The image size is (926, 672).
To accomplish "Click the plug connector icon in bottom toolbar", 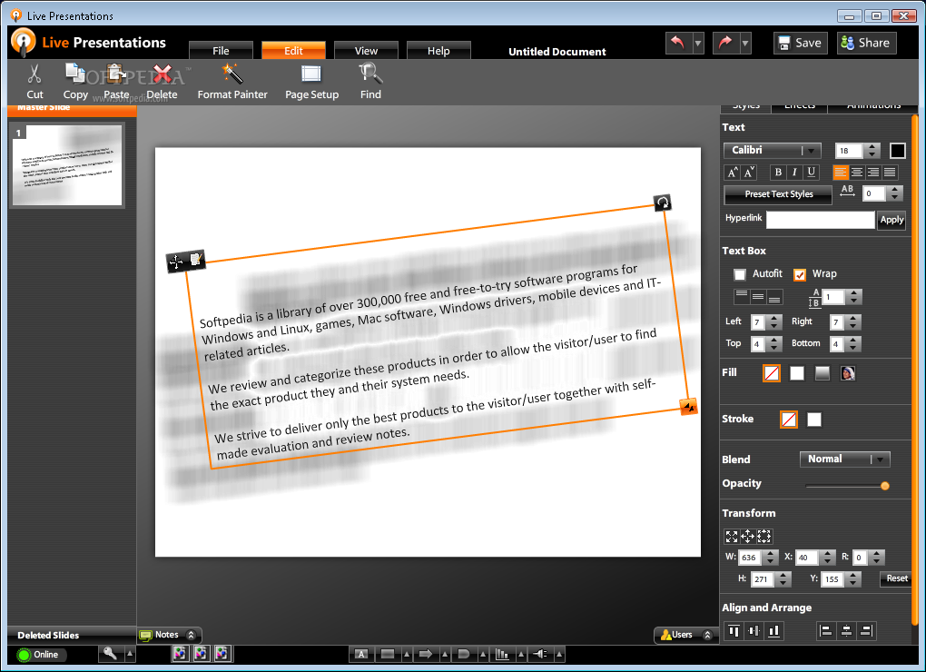I will (540, 654).
